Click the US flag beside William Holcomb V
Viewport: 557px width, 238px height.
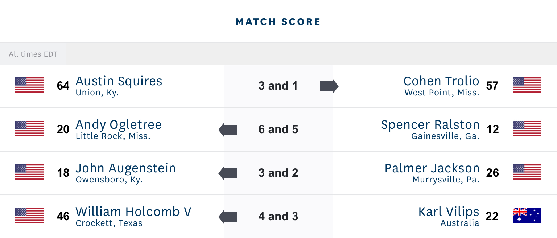click(29, 216)
